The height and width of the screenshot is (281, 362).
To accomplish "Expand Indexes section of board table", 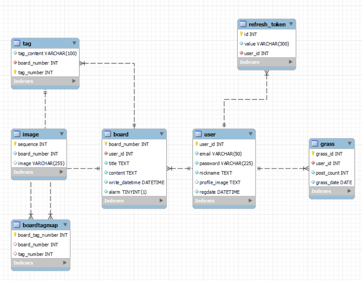I will coord(161,200).
